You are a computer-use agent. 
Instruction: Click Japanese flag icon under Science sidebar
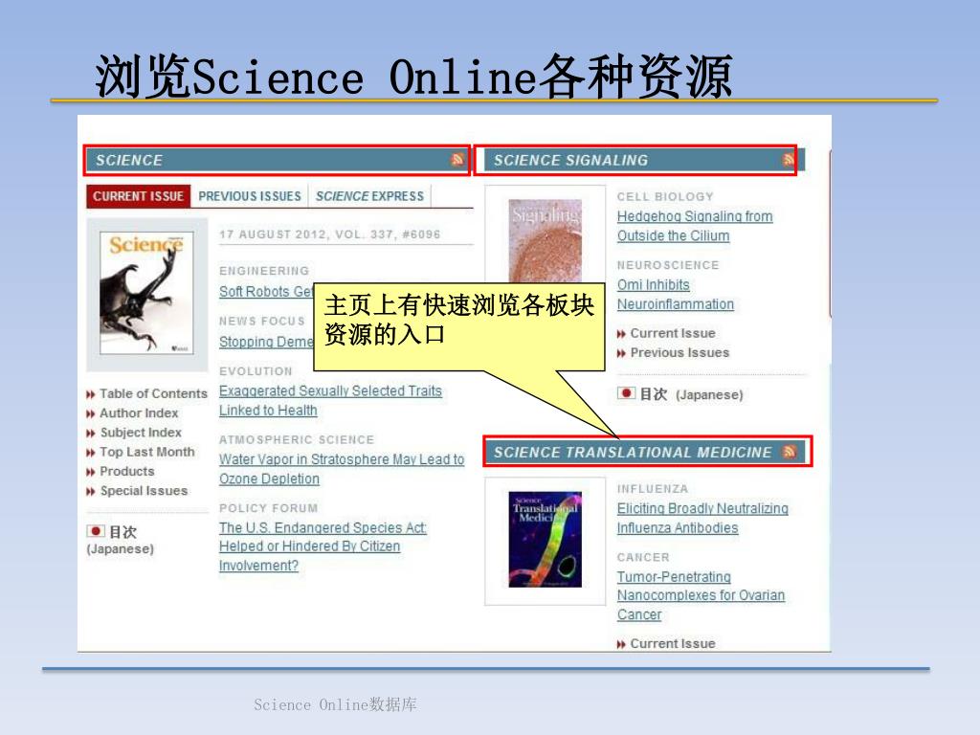click(x=96, y=531)
